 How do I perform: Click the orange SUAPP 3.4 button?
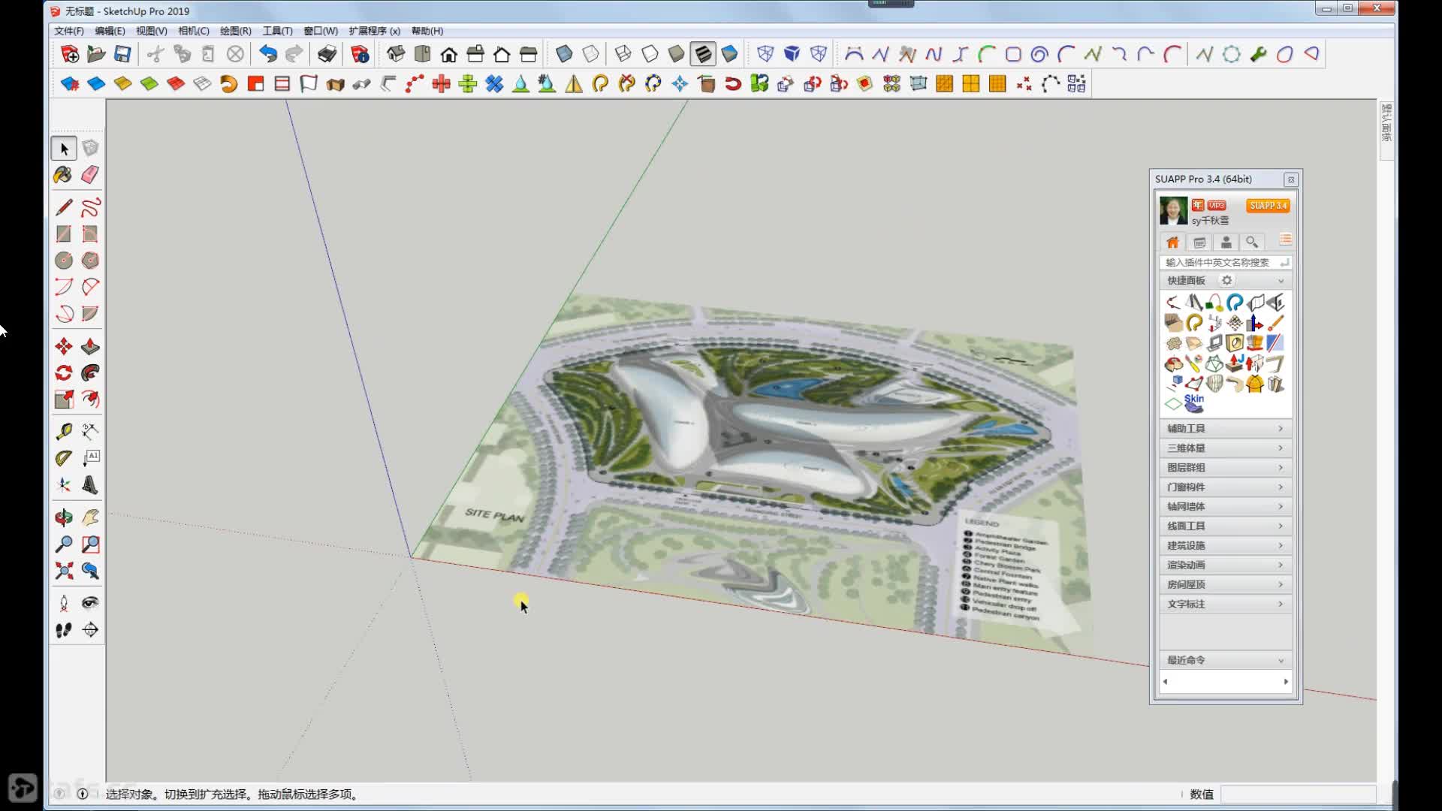(1268, 206)
